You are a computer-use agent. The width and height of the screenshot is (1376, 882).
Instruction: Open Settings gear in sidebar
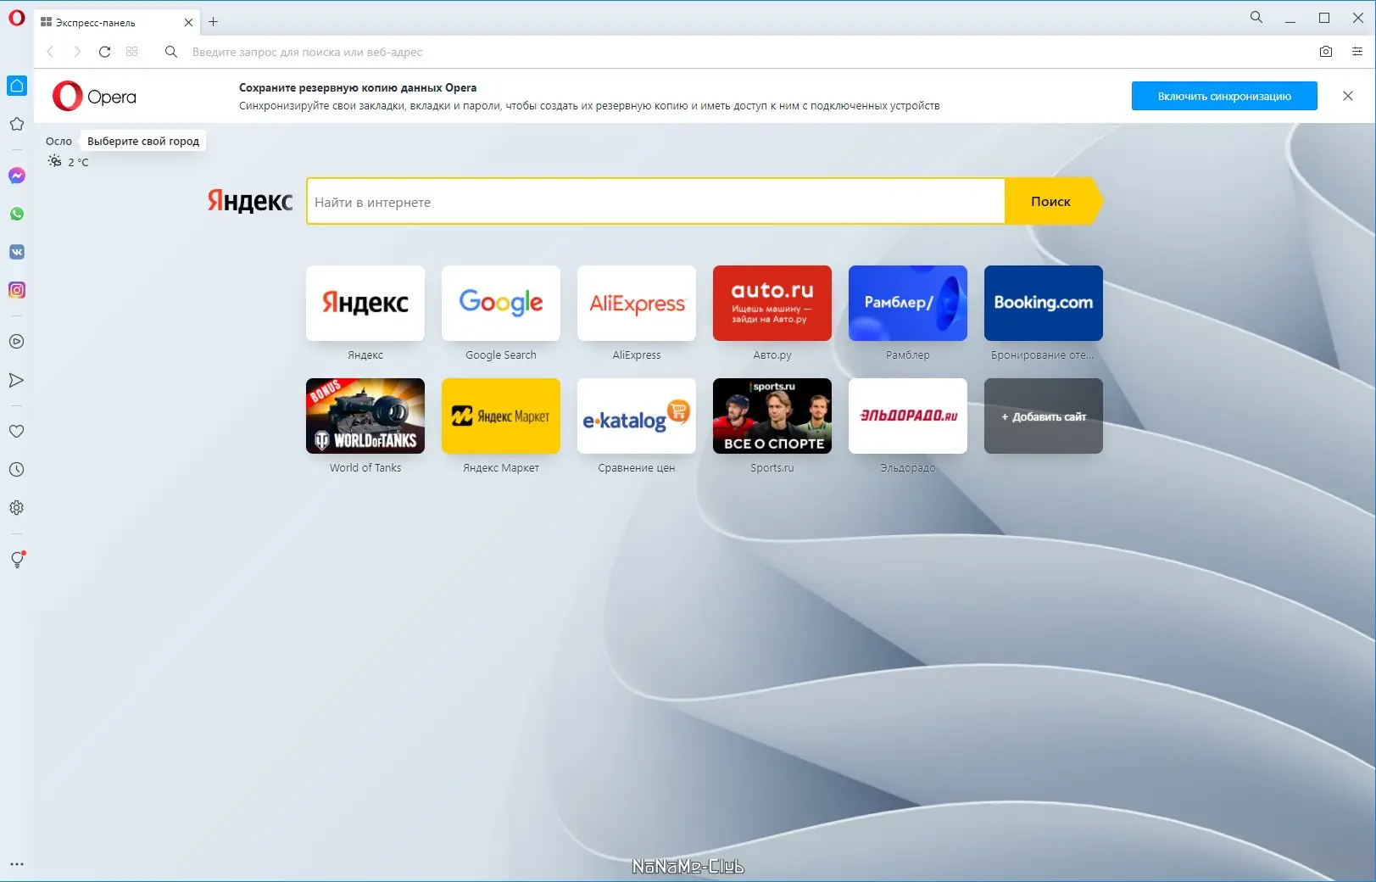(17, 508)
